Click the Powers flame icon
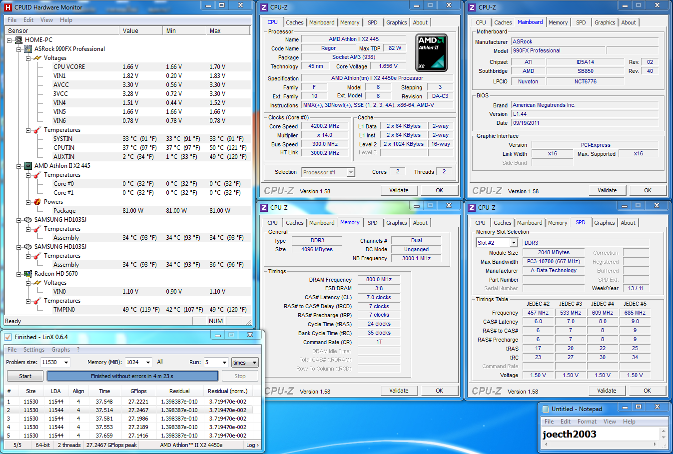 click(x=37, y=202)
